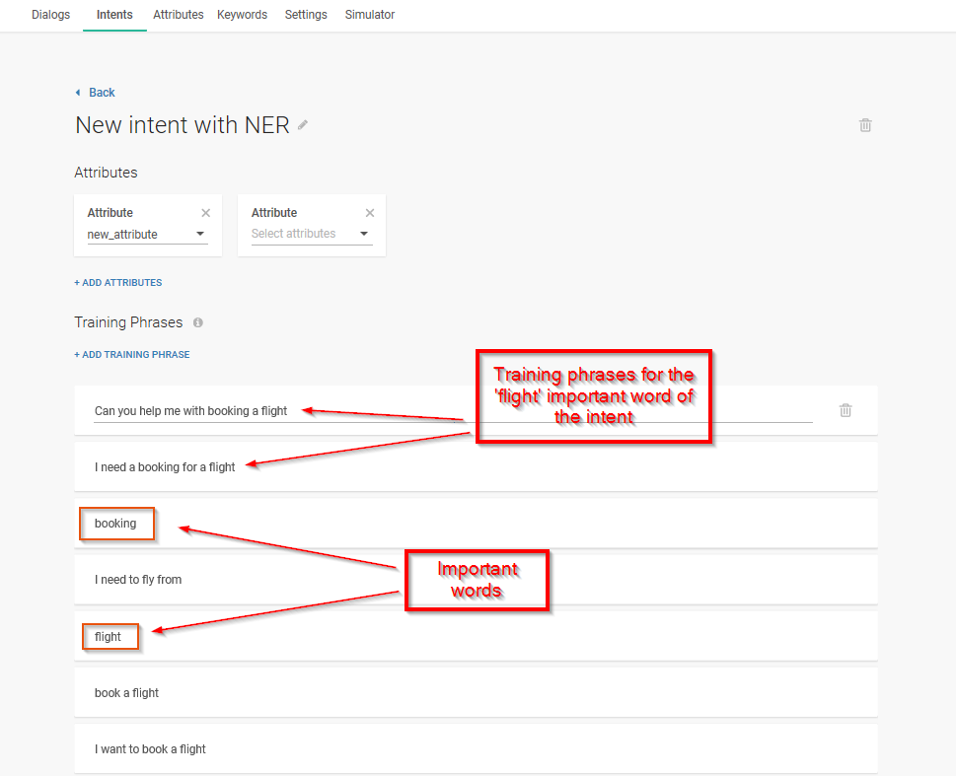Click the Training Phrases info icon
The image size is (956, 776).
(x=198, y=322)
